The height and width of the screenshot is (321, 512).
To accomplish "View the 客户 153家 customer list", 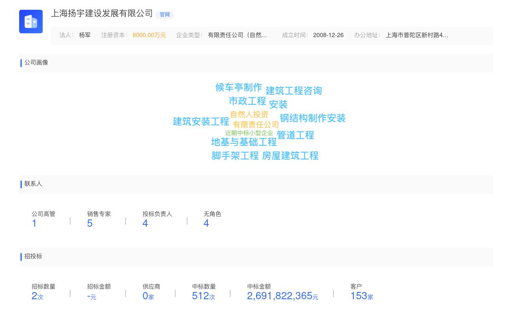I will click(x=361, y=295).
